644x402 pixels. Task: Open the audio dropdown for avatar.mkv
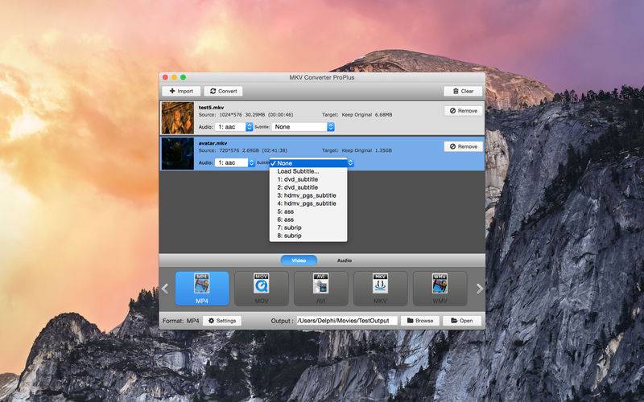point(235,163)
